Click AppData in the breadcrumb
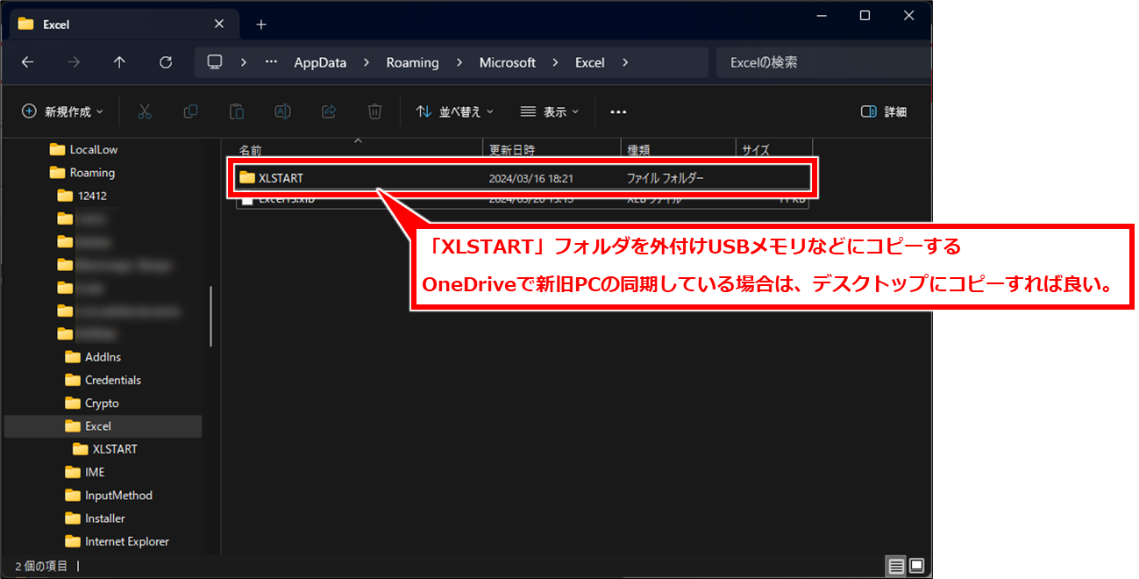Image resolution: width=1139 pixels, height=579 pixels. click(x=320, y=62)
